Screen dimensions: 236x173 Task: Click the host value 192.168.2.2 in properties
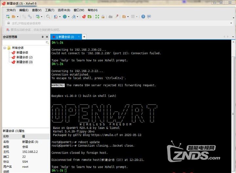click(30, 152)
